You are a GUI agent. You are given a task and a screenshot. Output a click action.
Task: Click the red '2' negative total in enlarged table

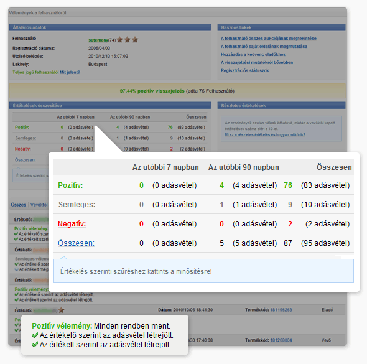pos(290,224)
